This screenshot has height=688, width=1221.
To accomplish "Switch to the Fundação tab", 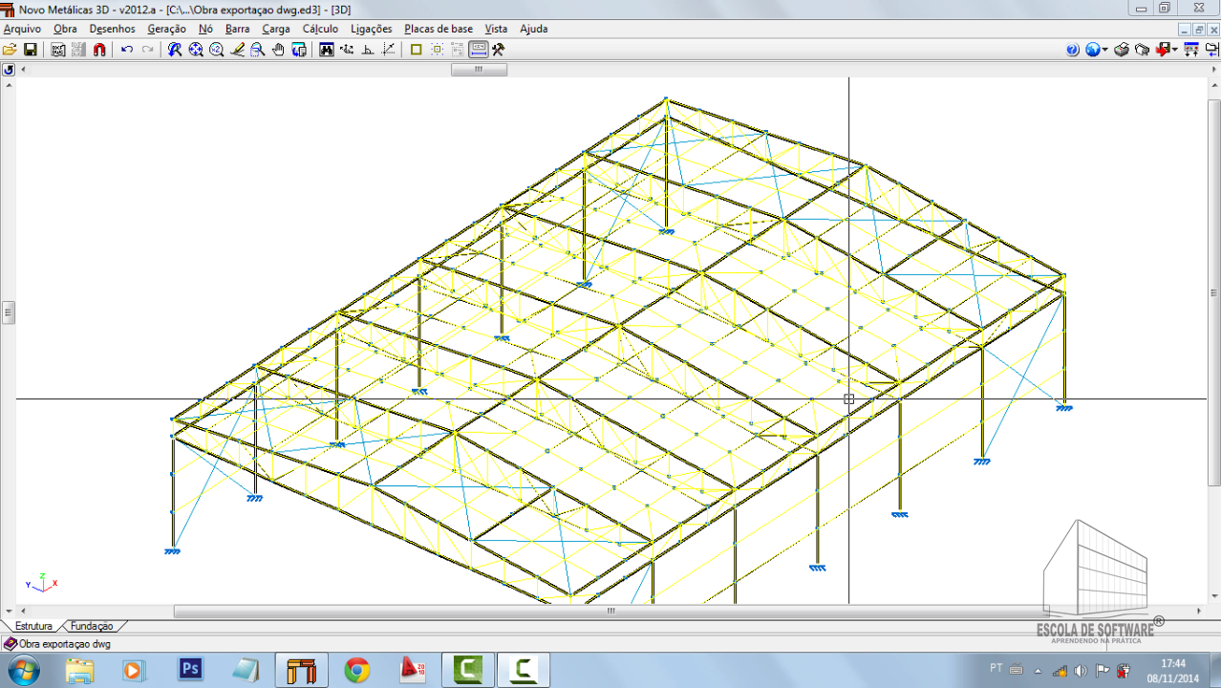I will (x=93, y=626).
